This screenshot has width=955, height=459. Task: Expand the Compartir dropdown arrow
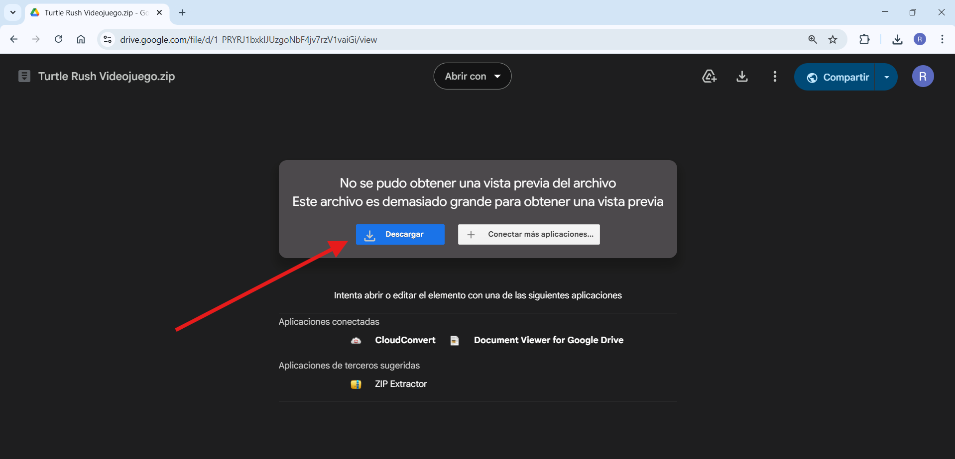pyautogui.click(x=887, y=77)
